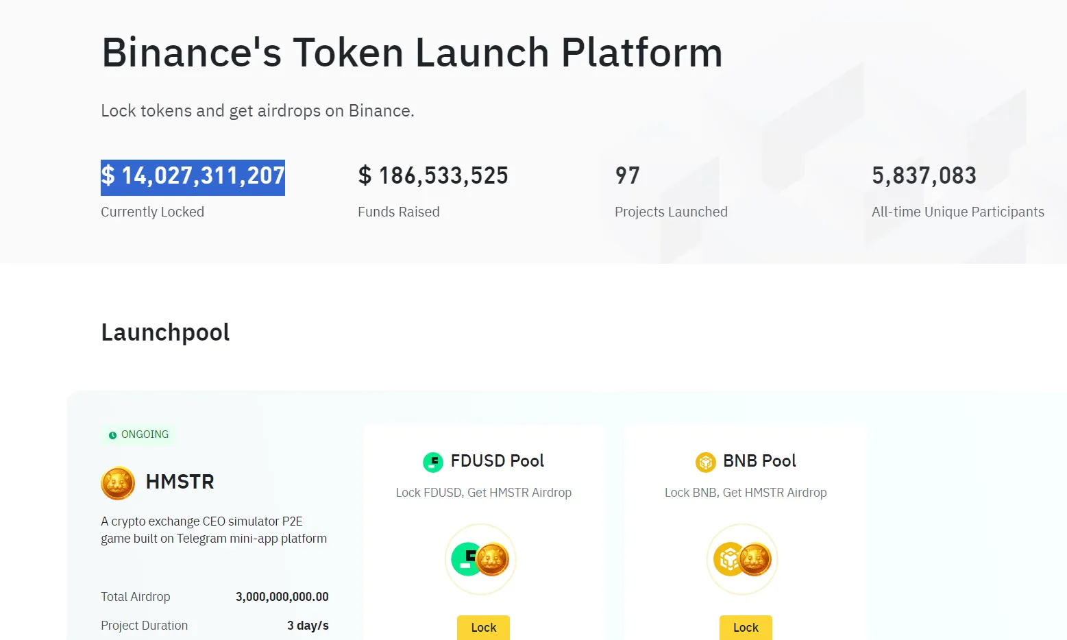Click Lock BNB, Get HMSTR Airdrop text
Viewport: 1067px width, 640px height.
pyautogui.click(x=746, y=493)
